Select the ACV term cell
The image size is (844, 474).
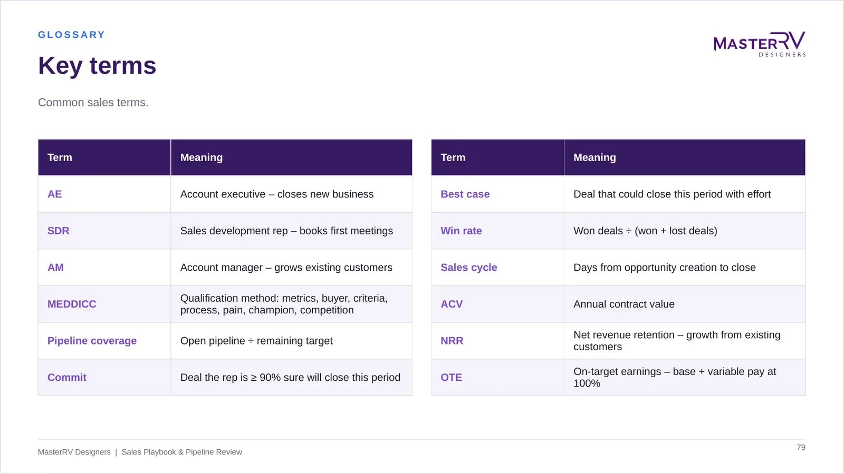pyautogui.click(x=497, y=304)
